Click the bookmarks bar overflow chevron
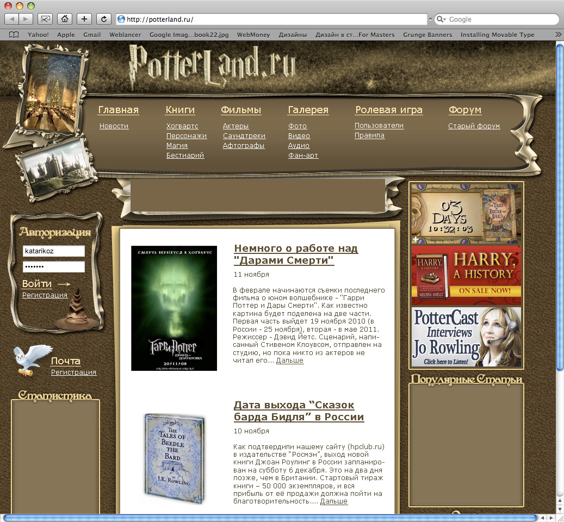The image size is (564, 522). 558,35
